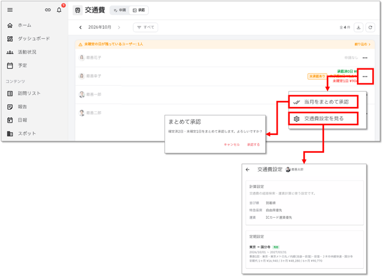Click the 自由席優先 value
383x277 pixels.
click(274, 210)
